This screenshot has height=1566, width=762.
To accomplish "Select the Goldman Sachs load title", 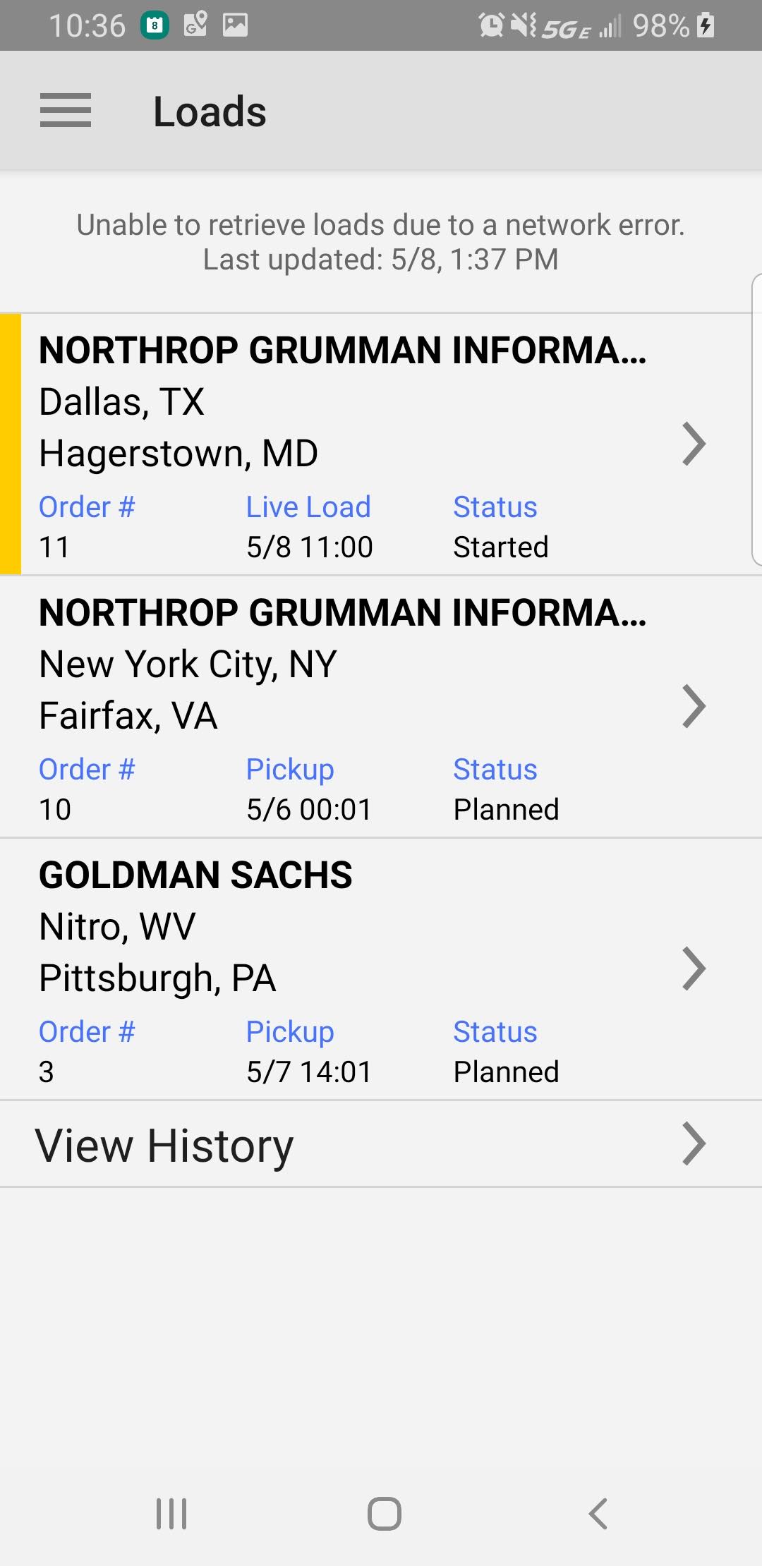I will pos(195,875).
